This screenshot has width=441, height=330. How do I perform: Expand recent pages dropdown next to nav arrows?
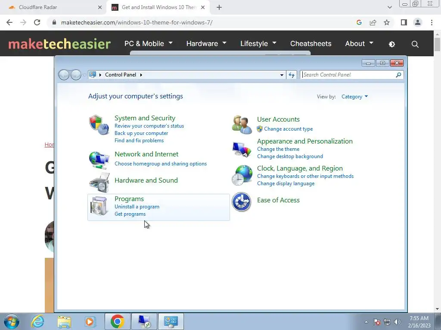click(x=84, y=75)
